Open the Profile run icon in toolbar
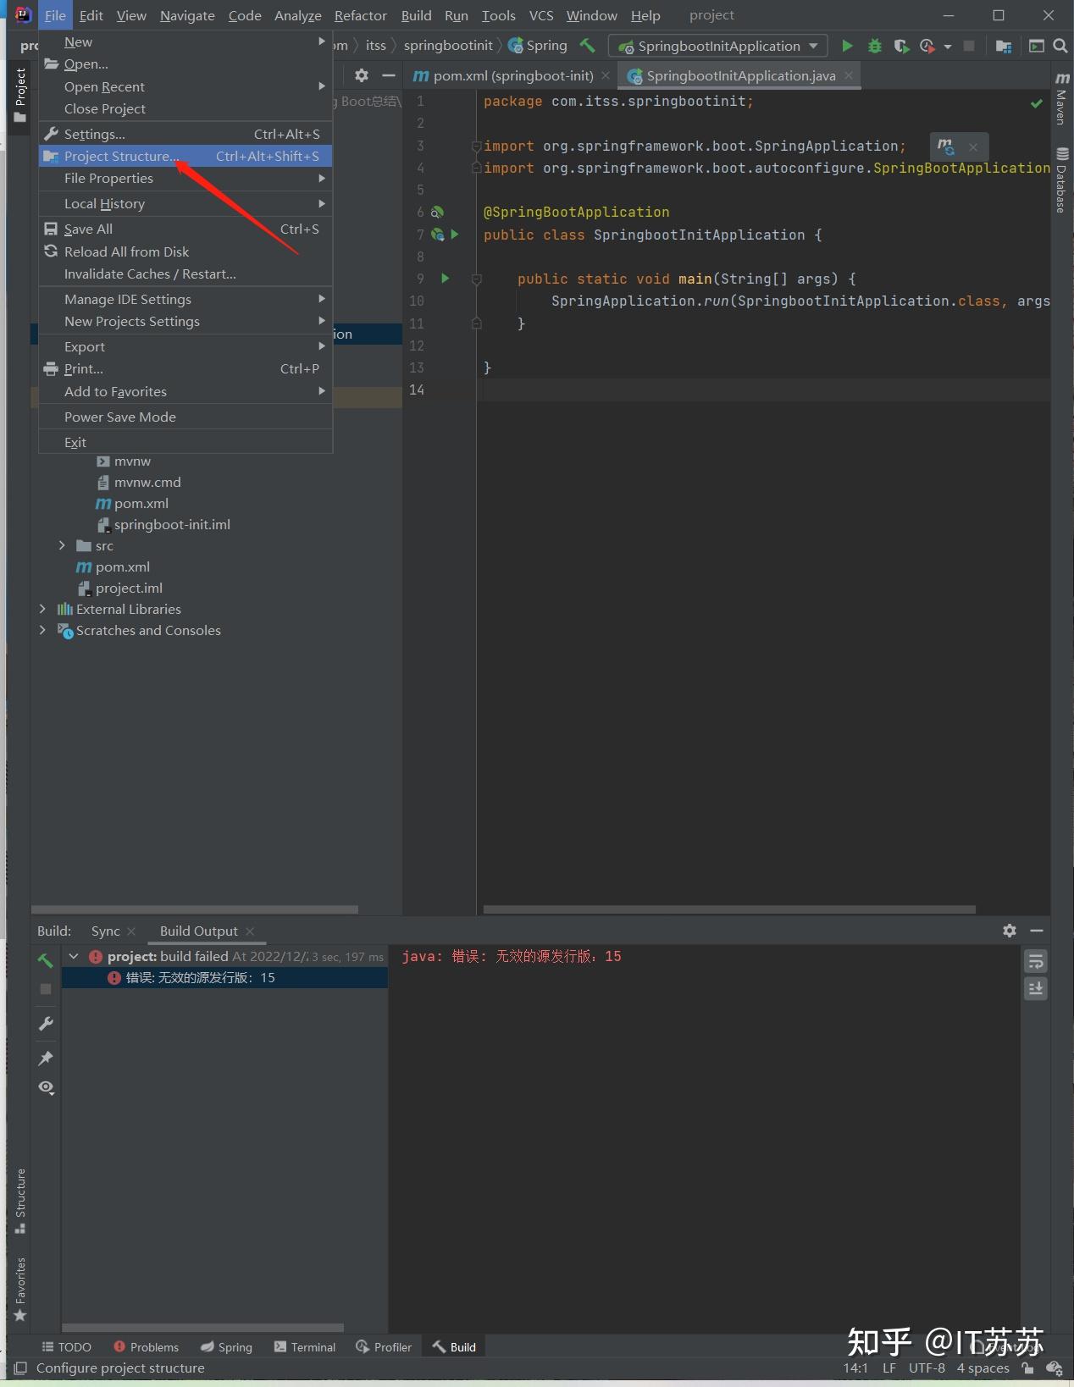 (927, 46)
